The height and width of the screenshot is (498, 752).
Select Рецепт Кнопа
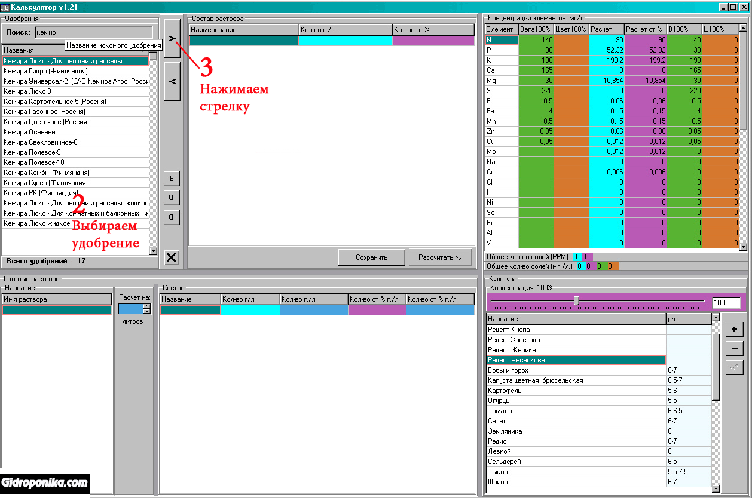point(576,330)
